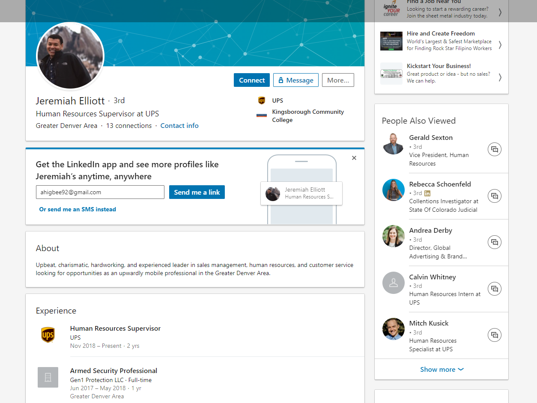Open the Rebecca Schoenfeld name link
The width and height of the screenshot is (537, 403).
(440, 184)
